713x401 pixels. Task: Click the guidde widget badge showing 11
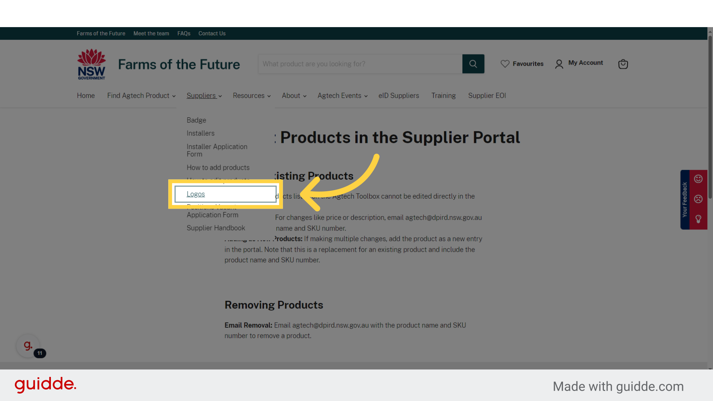click(x=40, y=353)
